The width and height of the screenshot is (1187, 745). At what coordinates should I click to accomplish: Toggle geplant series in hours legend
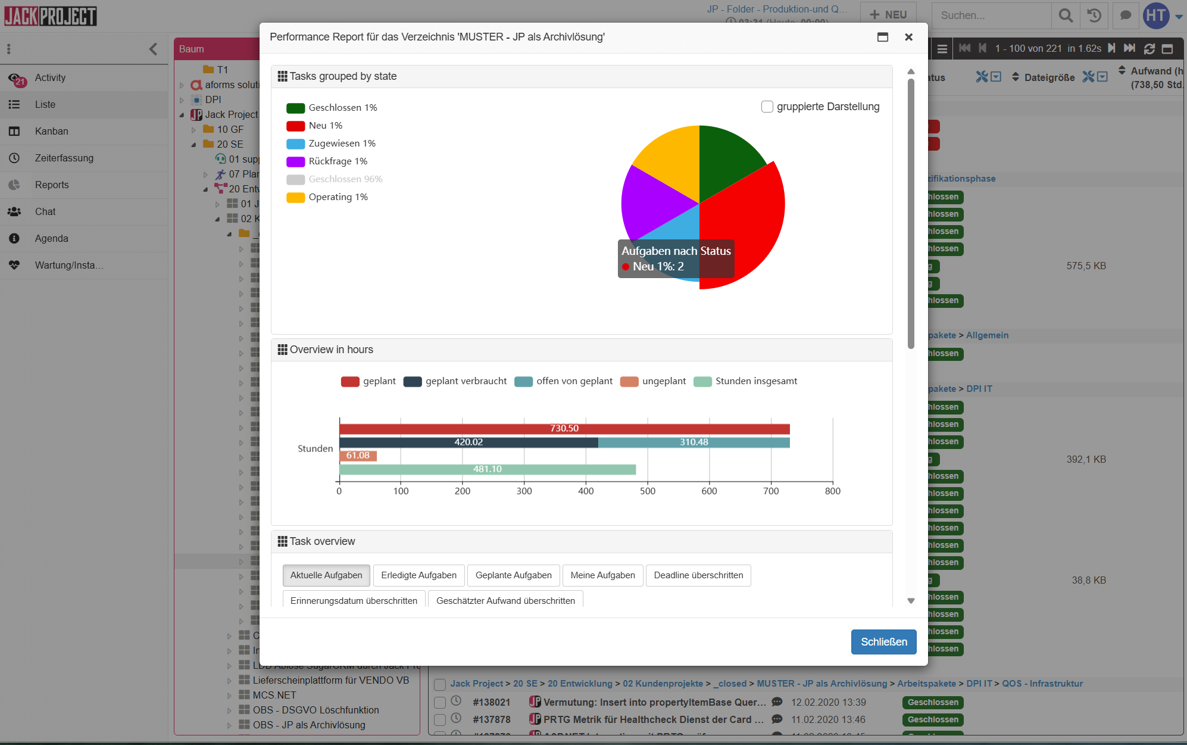point(368,381)
